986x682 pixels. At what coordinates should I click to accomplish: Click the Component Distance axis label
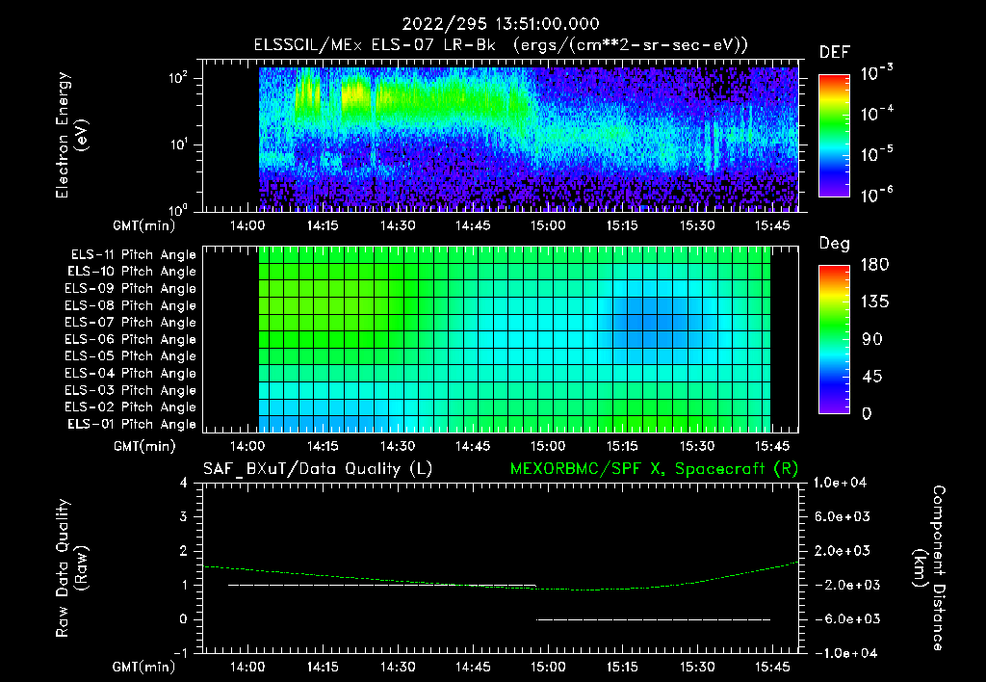[929, 568]
